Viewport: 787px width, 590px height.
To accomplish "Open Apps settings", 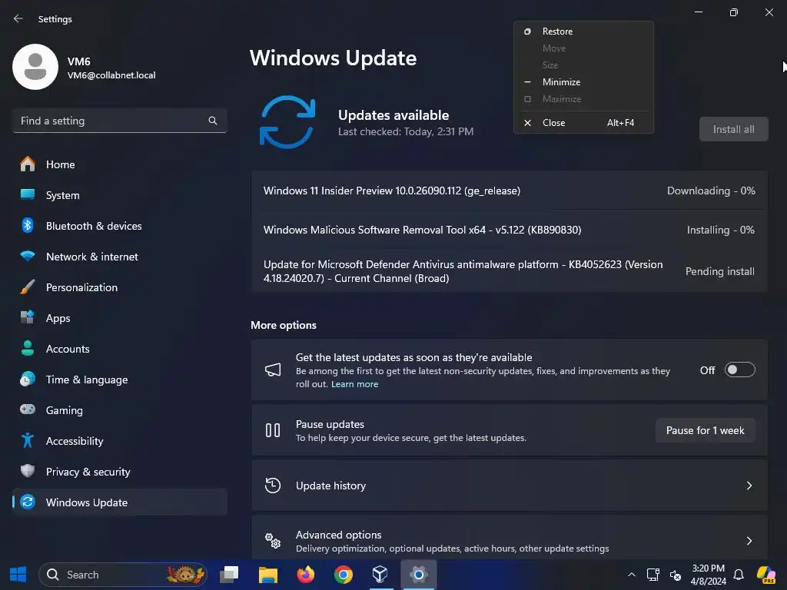I will point(119,318).
